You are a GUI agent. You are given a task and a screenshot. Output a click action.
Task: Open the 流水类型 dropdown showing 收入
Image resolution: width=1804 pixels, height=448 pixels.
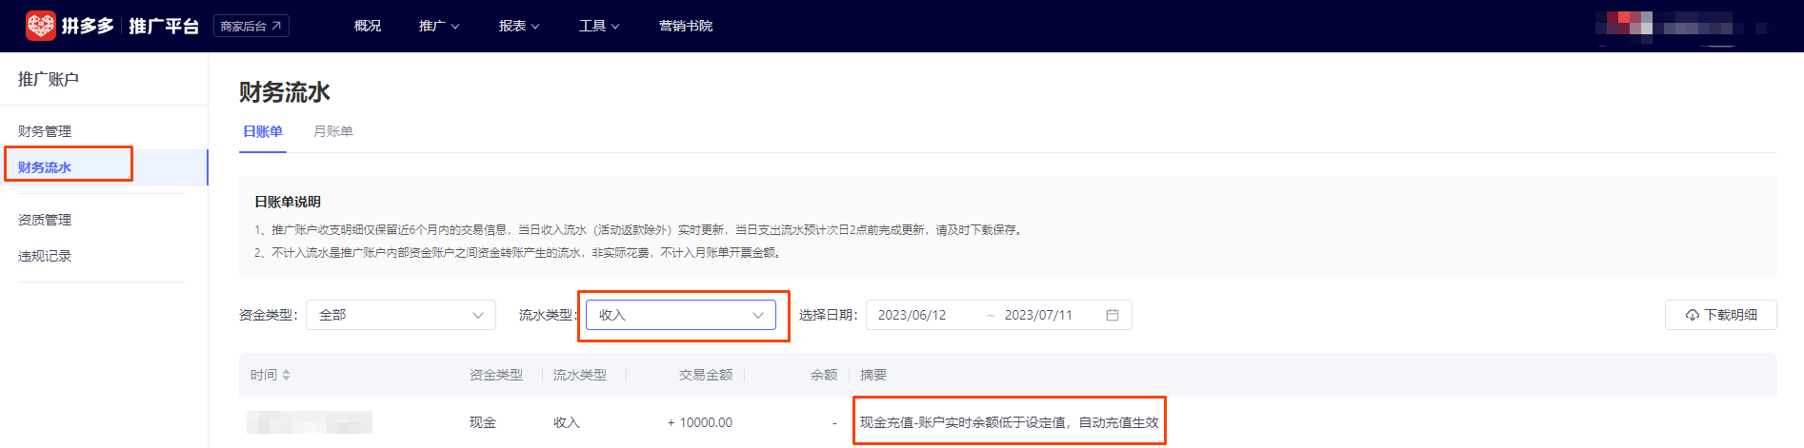click(x=680, y=315)
